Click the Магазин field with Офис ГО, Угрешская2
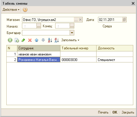The width and height of the screenshot is (137, 117). 48,20
